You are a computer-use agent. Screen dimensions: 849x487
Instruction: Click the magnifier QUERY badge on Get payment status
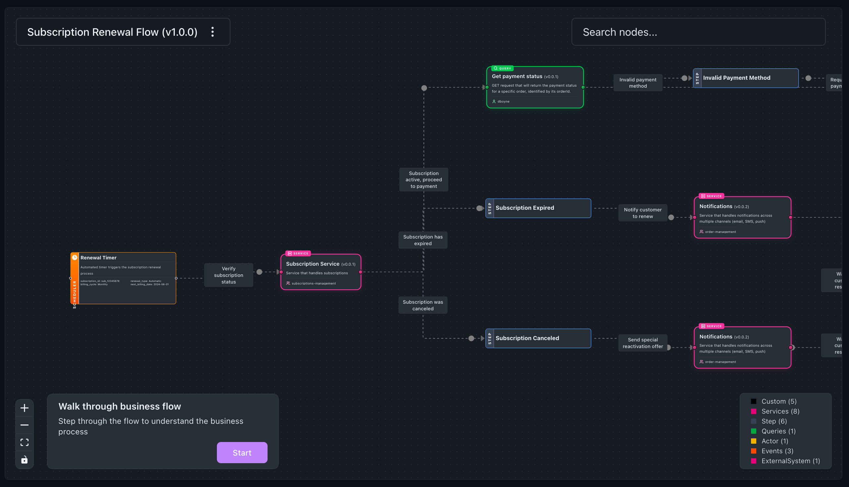496,68
